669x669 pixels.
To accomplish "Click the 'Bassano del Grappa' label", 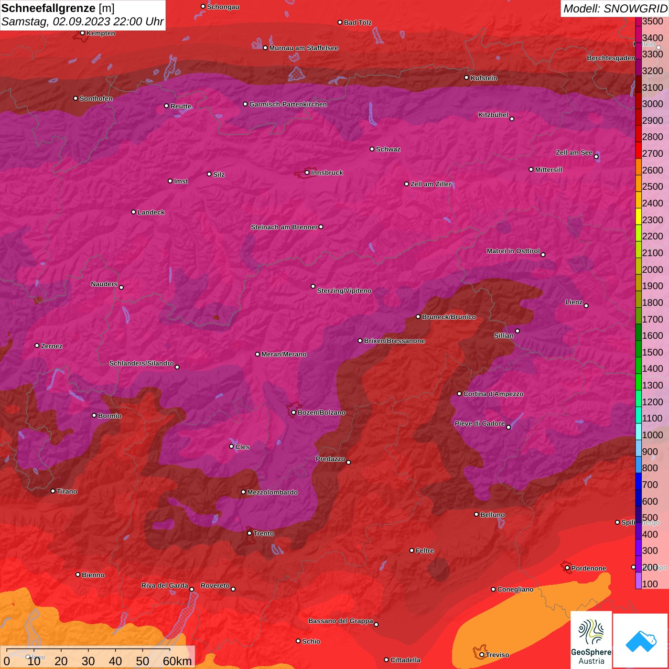I will 341,621.
